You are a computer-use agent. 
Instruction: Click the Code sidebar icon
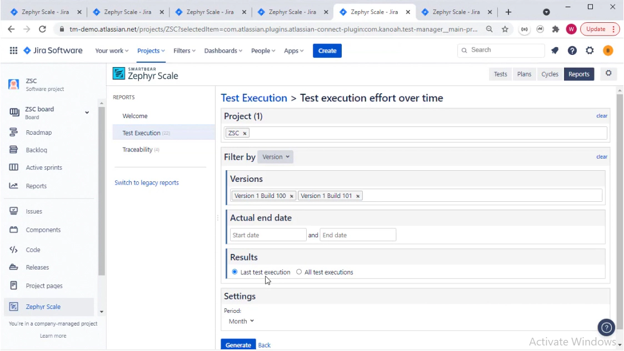tap(16, 250)
